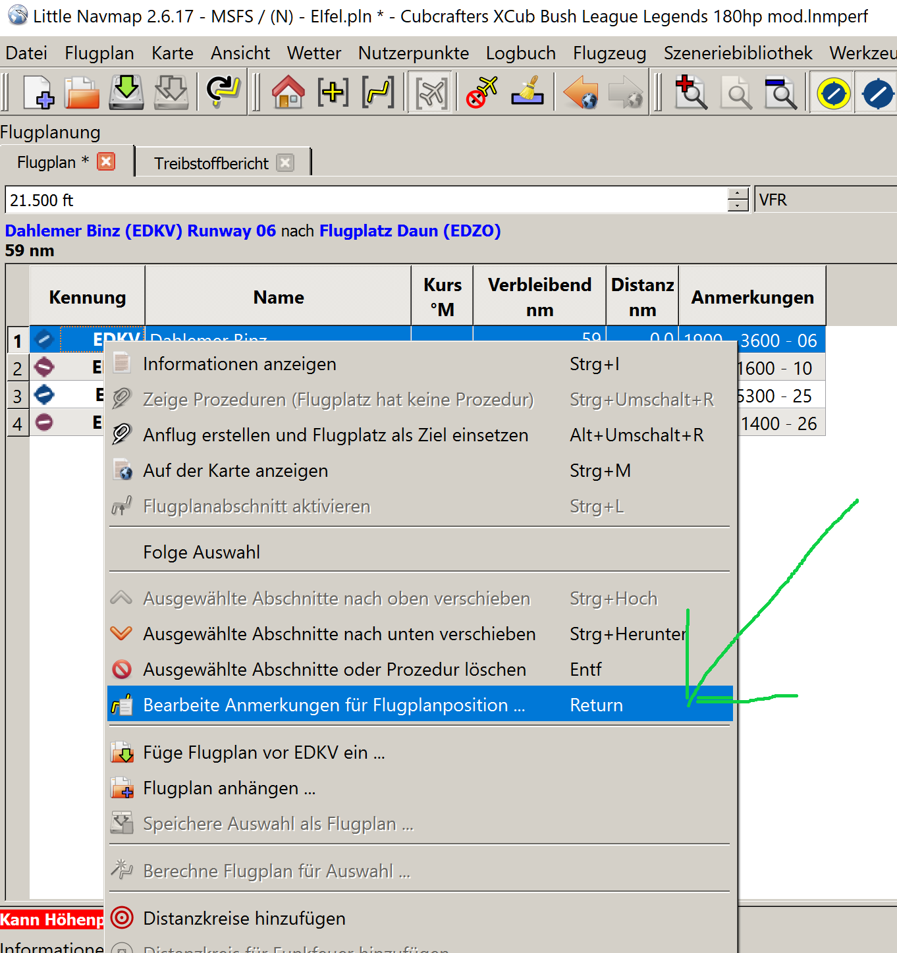Click delete aircraft trail icon
897x953 pixels.
(x=481, y=92)
